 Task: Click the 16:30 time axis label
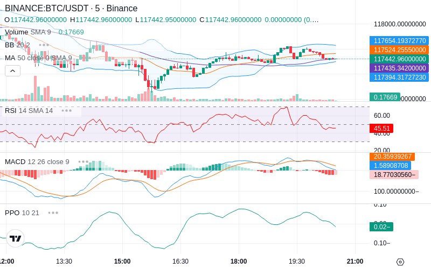180,261
